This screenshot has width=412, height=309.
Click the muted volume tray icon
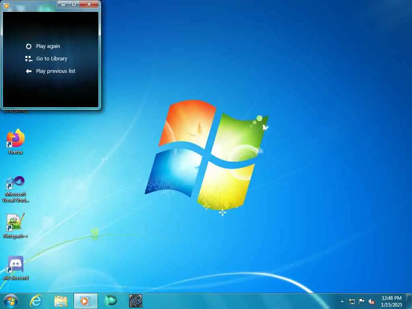coord(371,302)
